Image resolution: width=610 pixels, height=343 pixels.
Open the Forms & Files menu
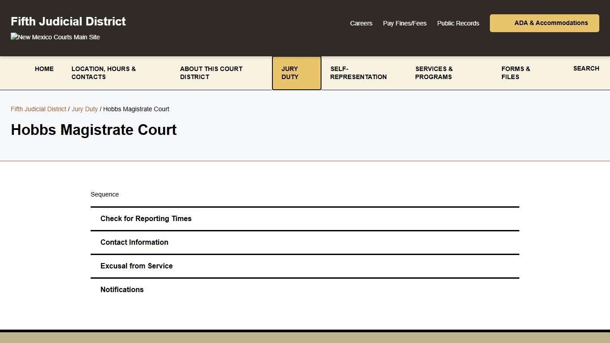(516, 73)
